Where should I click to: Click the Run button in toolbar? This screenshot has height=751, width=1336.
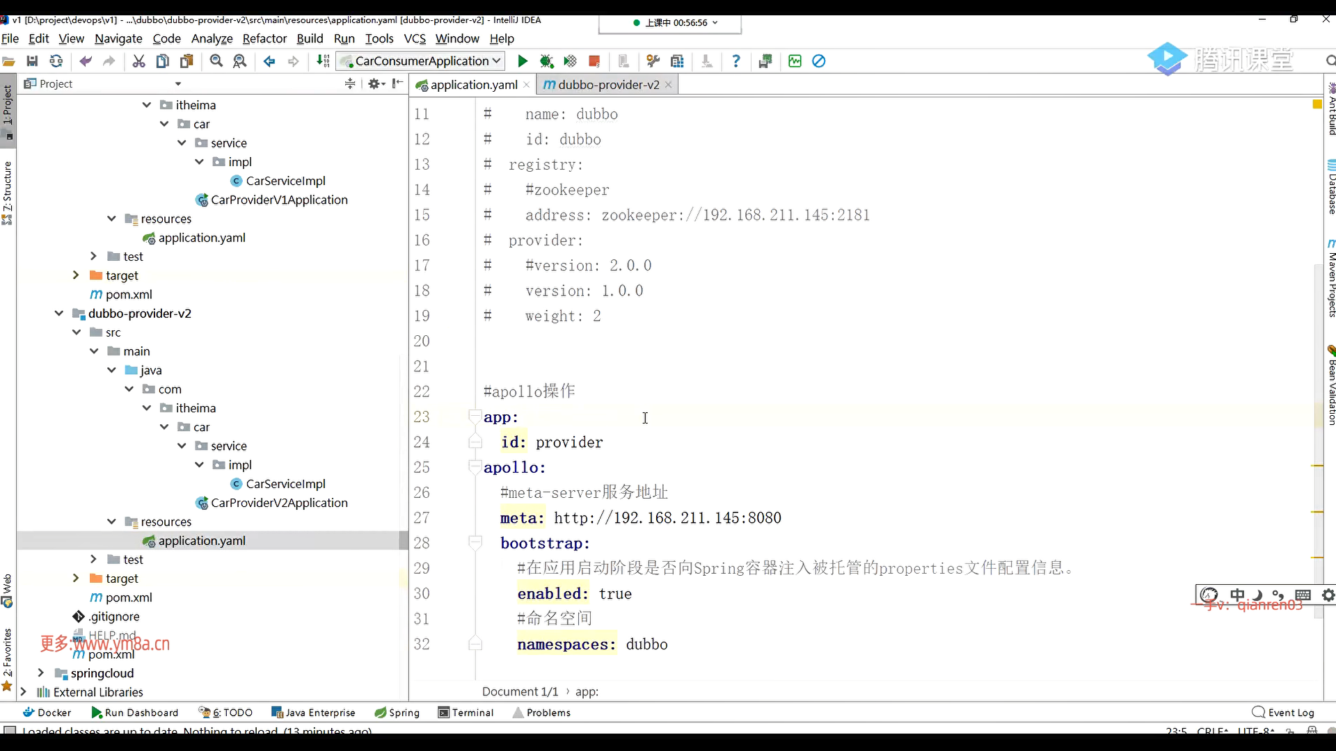[520, 60]
